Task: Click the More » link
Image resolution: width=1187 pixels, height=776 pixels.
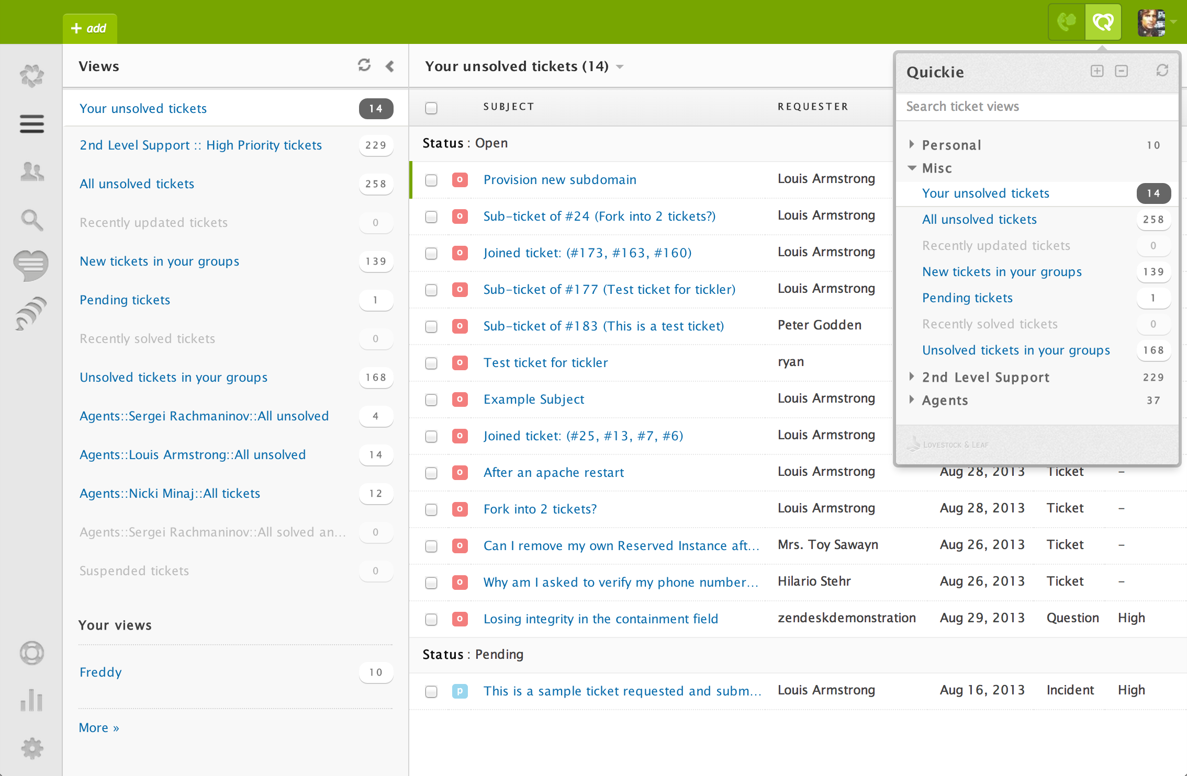Action: click(x=99, y=728)
